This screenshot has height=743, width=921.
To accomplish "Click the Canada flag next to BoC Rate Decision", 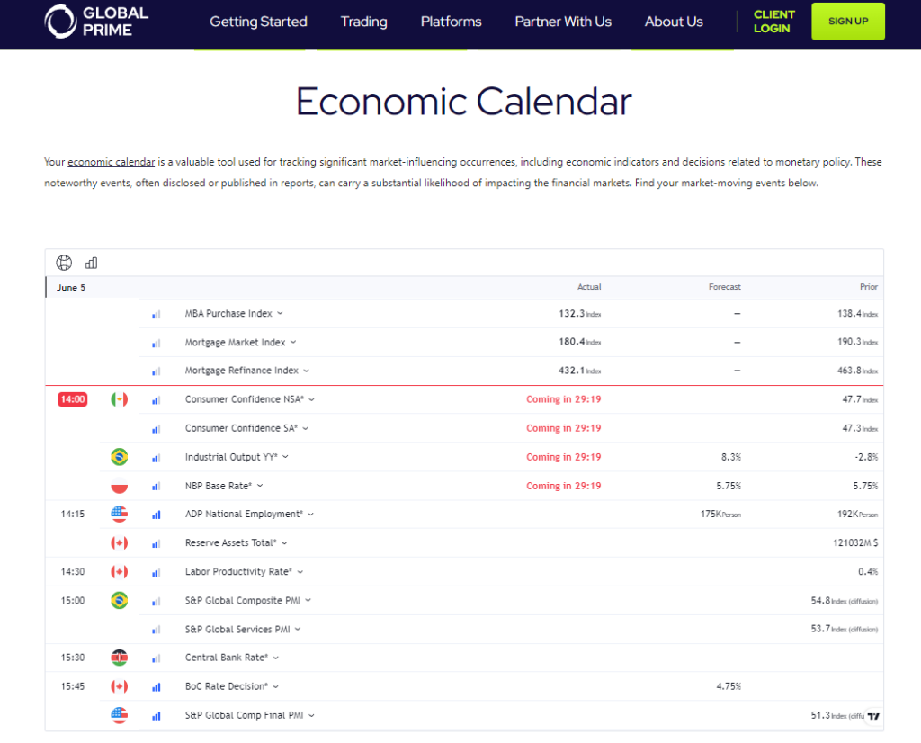I will pyautogui.click(x=119, y=685).
